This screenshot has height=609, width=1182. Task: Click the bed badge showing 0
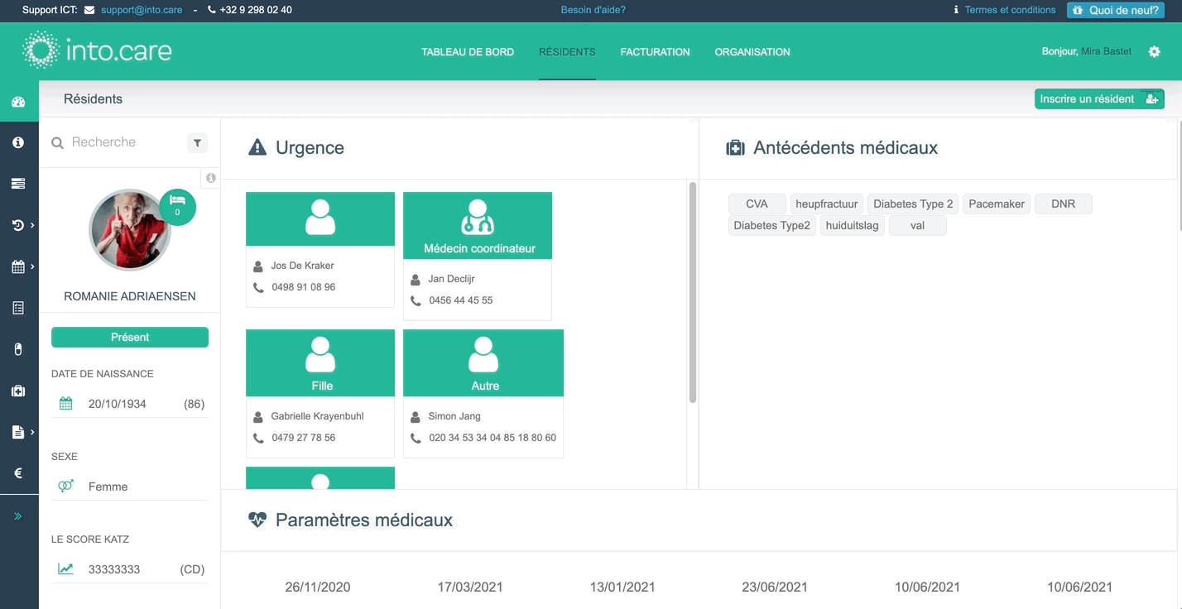177,207
